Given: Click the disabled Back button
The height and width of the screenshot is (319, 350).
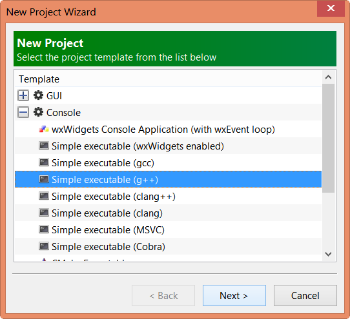Looking at the screenshot, I should point(163,295).
